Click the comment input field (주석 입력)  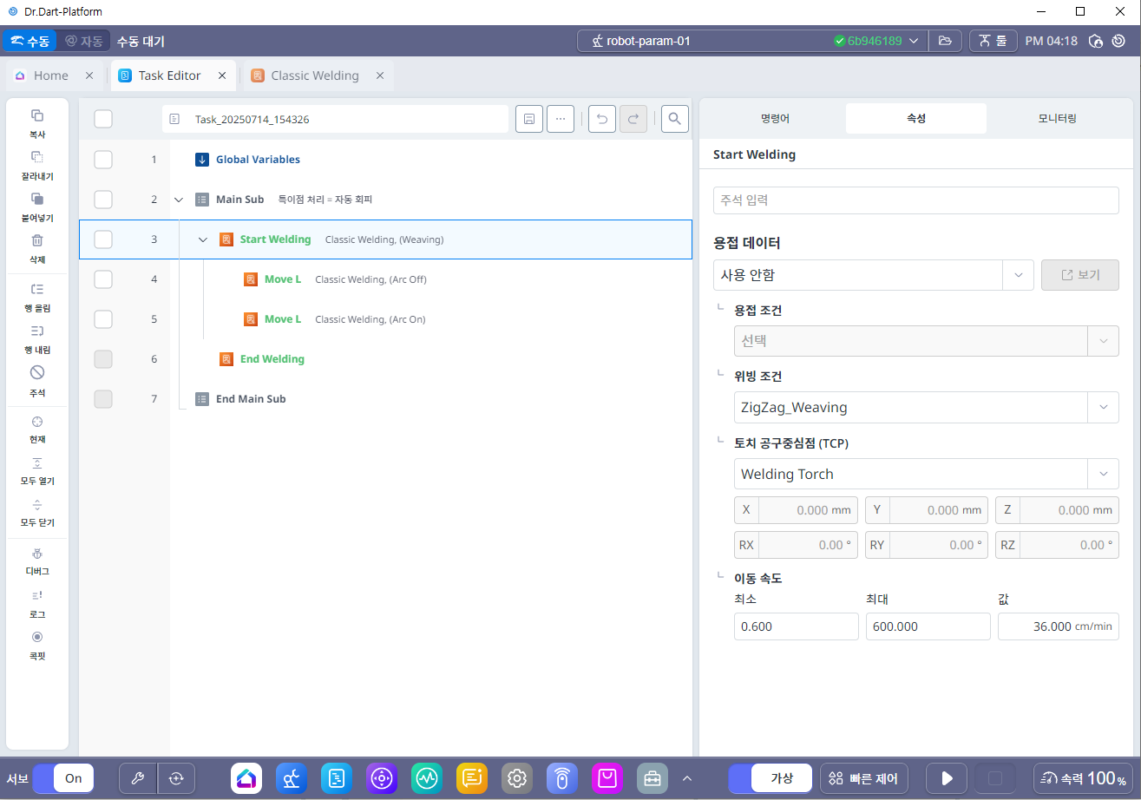click(915, 200)
